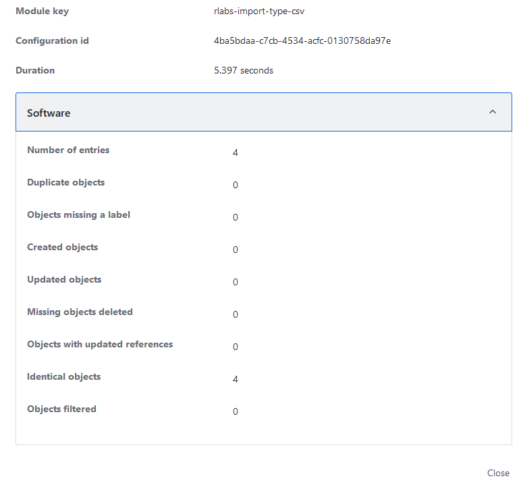The height and width of the screenshot is (487, 521).
Task: Click the Configuration id label
Action: [x=52, y=41]
